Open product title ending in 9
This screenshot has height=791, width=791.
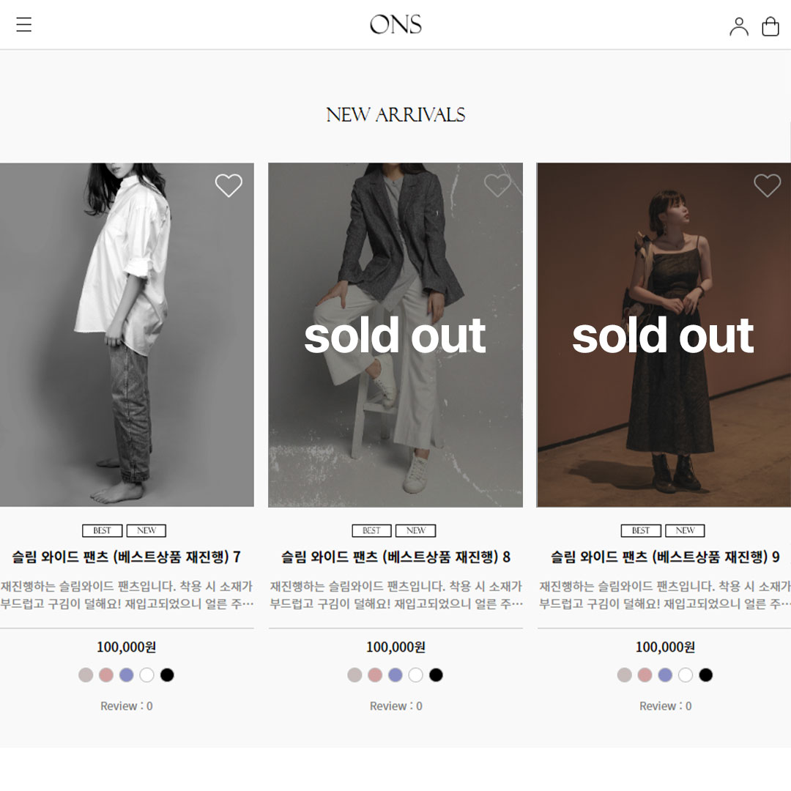(x=665, y=557)
